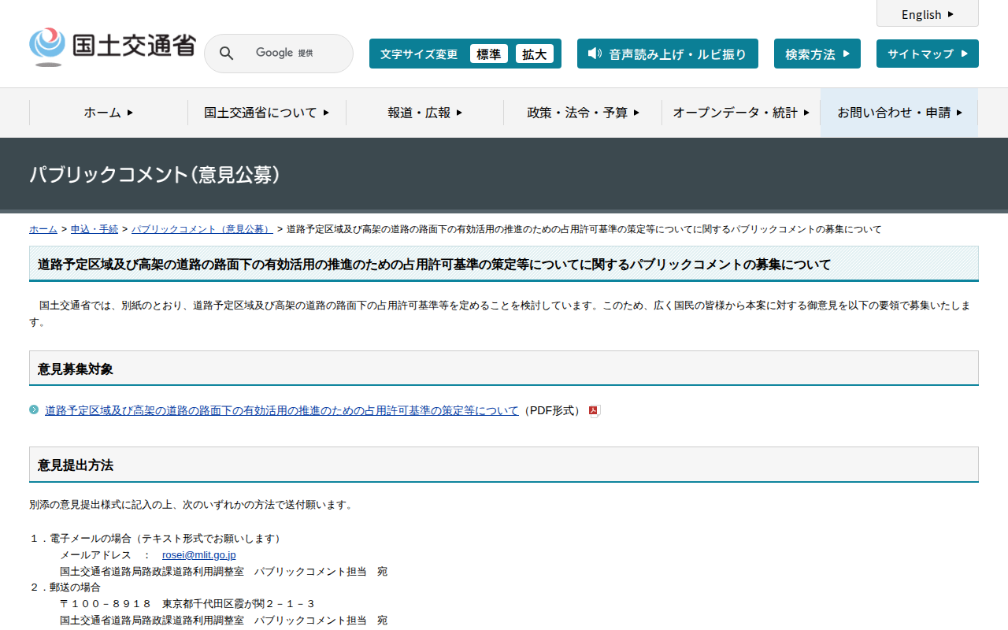Screen dimensions: 1008x630
Task: Select ホーム in the main navigation bar
Action: [109, 113]
